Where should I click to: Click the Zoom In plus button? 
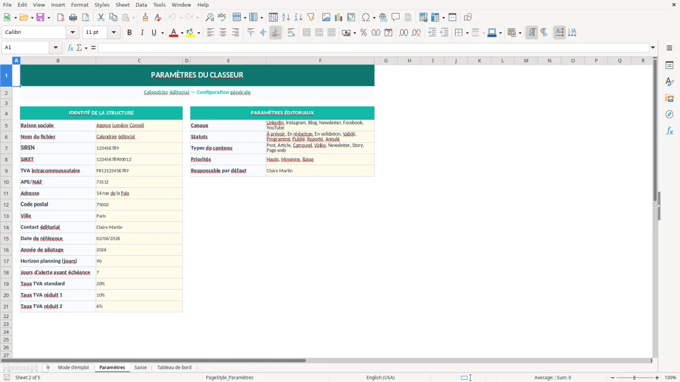657,377
